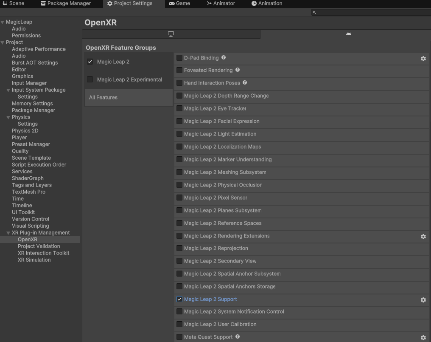Enable Magic Leap 2 Eye Tracker feature
The width and height of the screenshot is (431, 342).
click(179, 108)
